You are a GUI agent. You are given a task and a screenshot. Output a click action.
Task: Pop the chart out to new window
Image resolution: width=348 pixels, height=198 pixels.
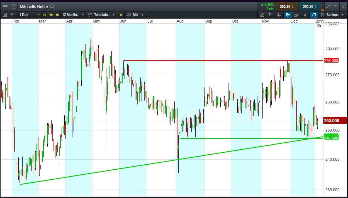[x=336, y=6]
